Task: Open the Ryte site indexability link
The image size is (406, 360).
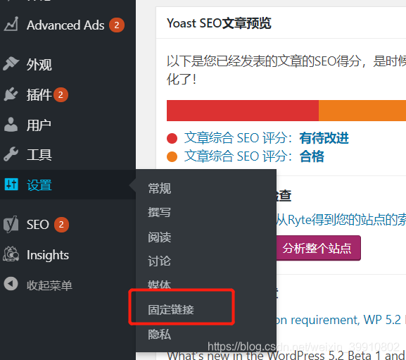Action: 341,220
